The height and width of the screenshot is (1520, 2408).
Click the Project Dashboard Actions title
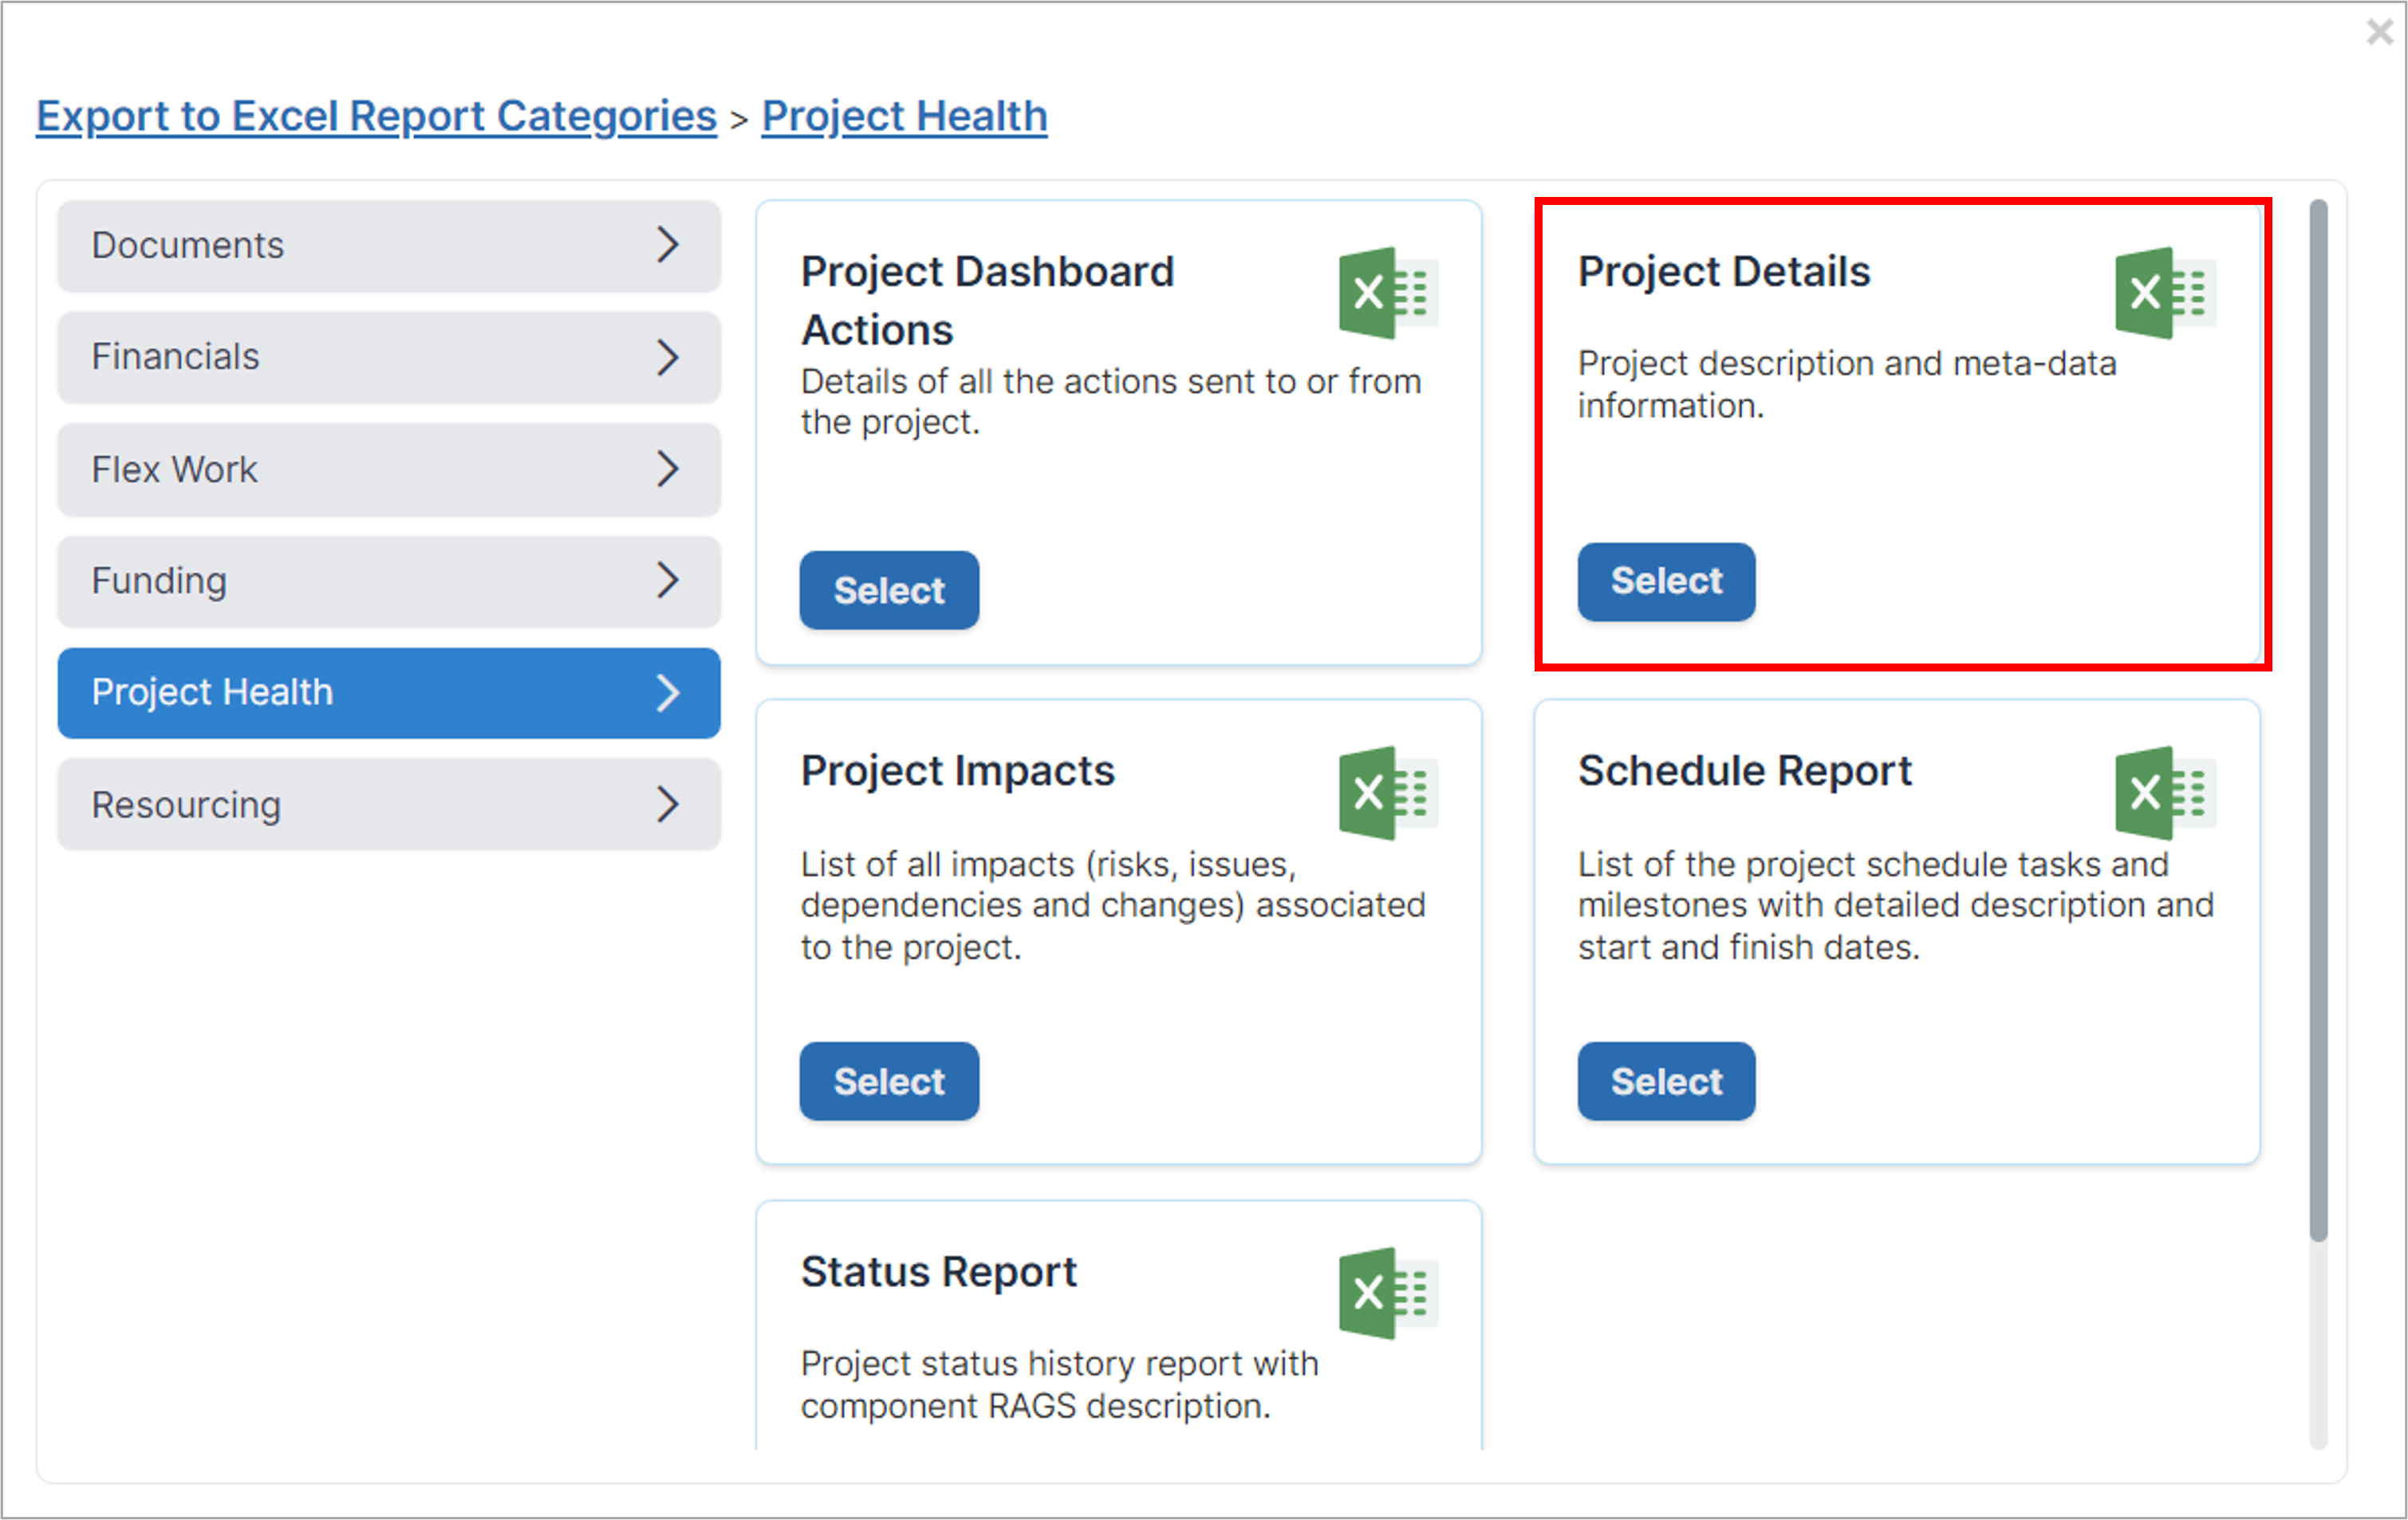[987, 300]
